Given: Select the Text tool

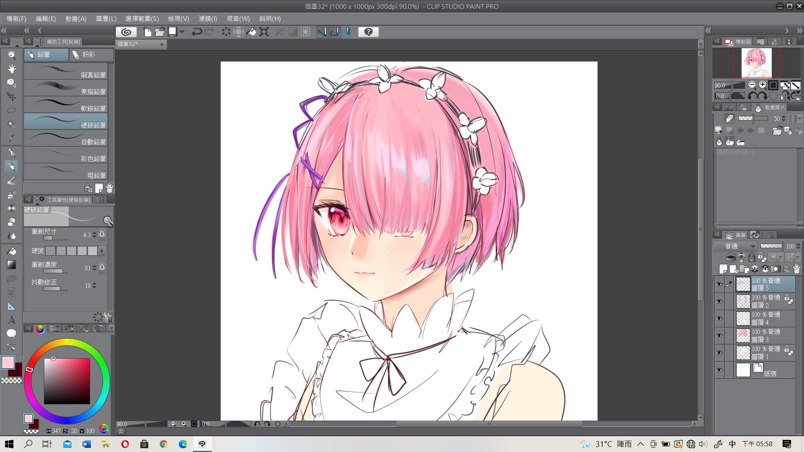Looking at the screenshot, I should tap(12, 320).
